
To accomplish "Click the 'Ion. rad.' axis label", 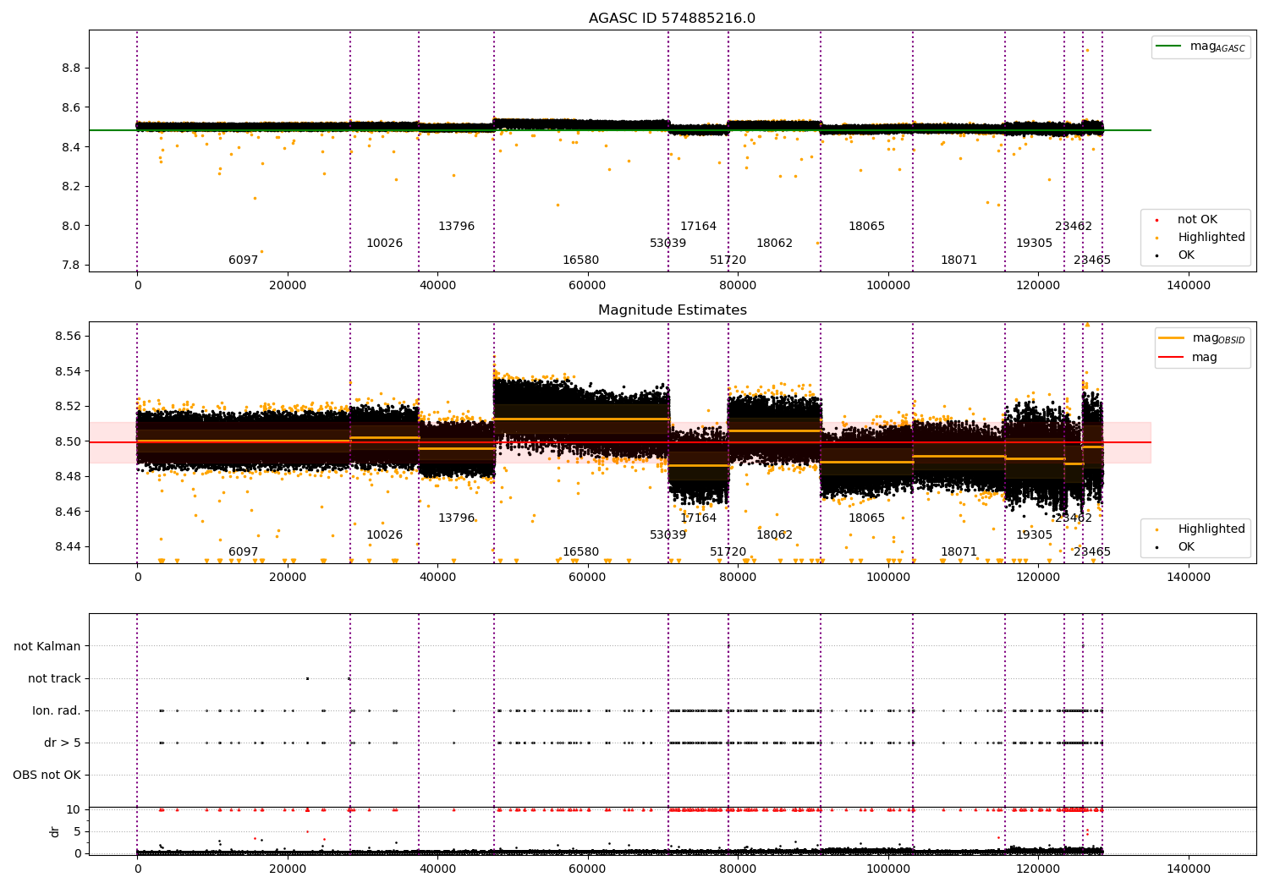I will tap(57, 711).
